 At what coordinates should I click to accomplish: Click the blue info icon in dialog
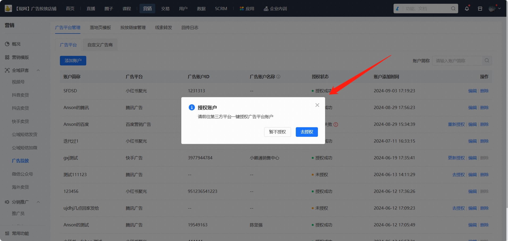192,107
